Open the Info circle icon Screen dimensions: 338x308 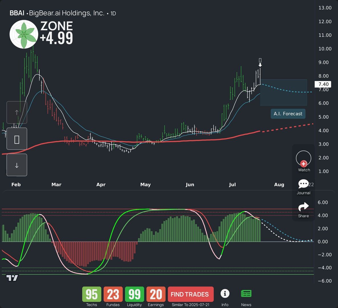coord(225,293)
